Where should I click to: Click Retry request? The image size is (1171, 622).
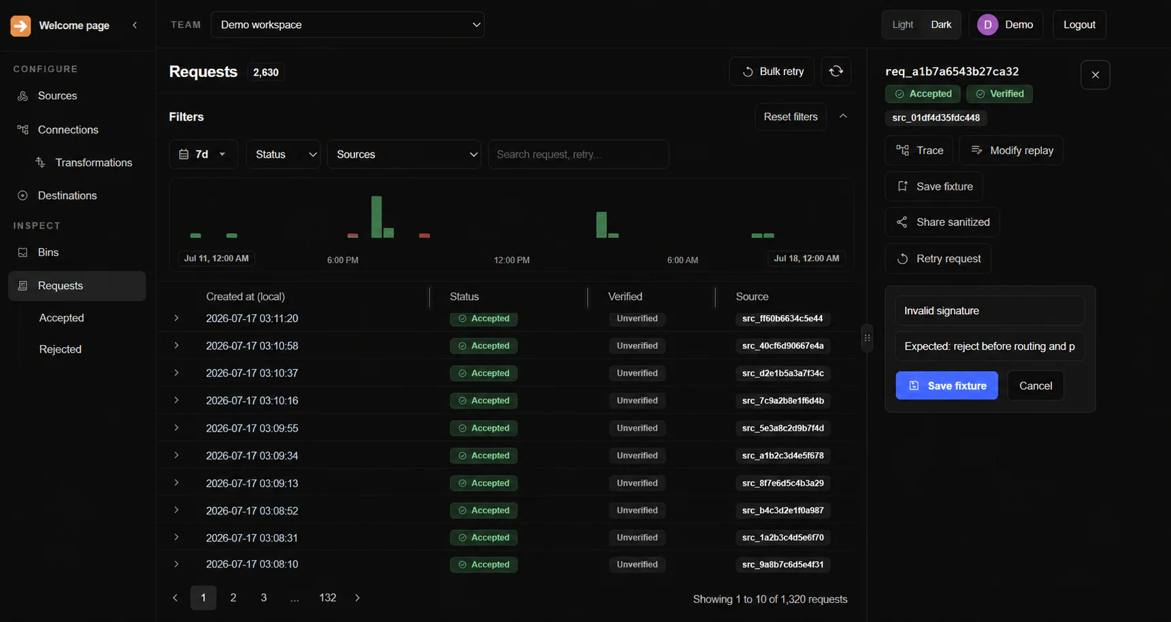click(938, 259)
